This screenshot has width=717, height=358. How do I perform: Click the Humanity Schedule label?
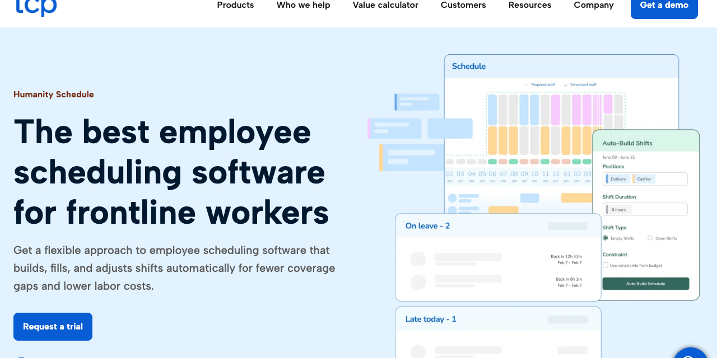(54, 95)
